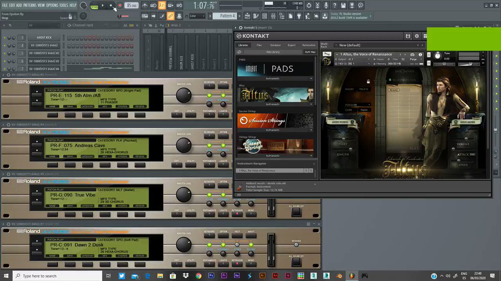Click the download update icon
The image size is (501, 281).
(324, 16)
